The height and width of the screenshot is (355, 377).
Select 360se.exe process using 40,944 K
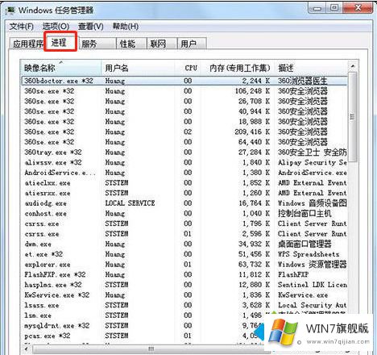pyautogui.click(x=184, y=111)
